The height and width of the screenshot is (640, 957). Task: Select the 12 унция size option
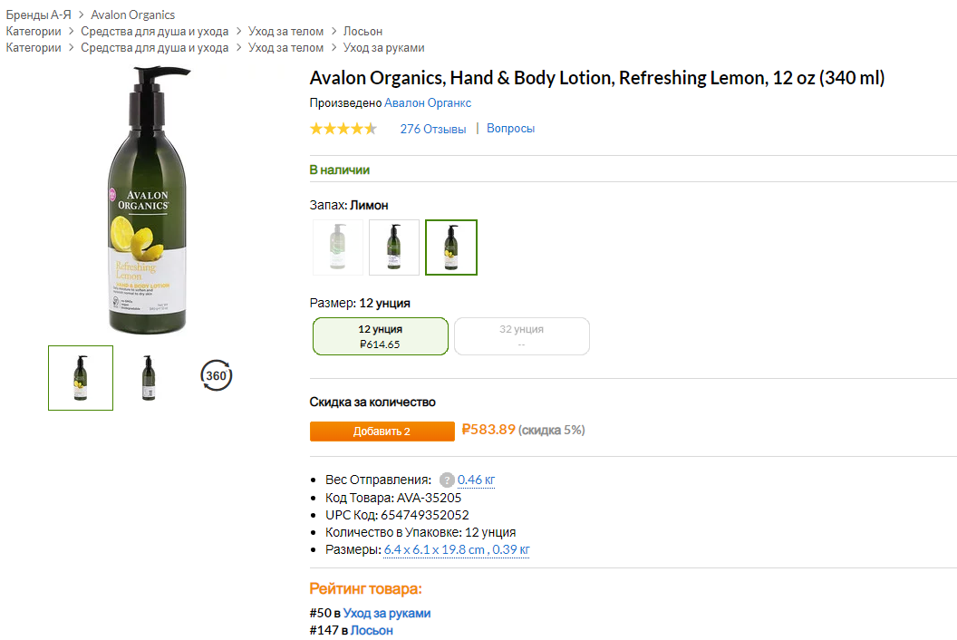click(x=381, y=336)
